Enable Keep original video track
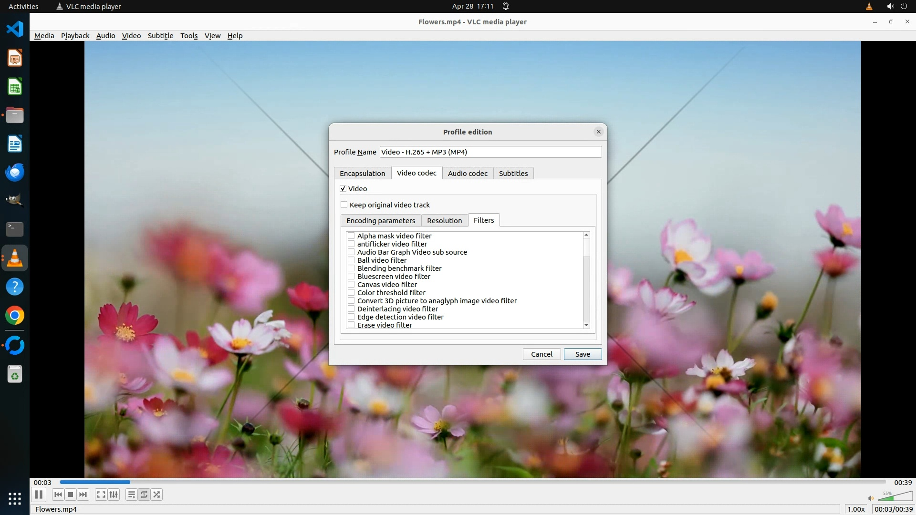Viewport: 916px width, 515px height. [344, 205]
